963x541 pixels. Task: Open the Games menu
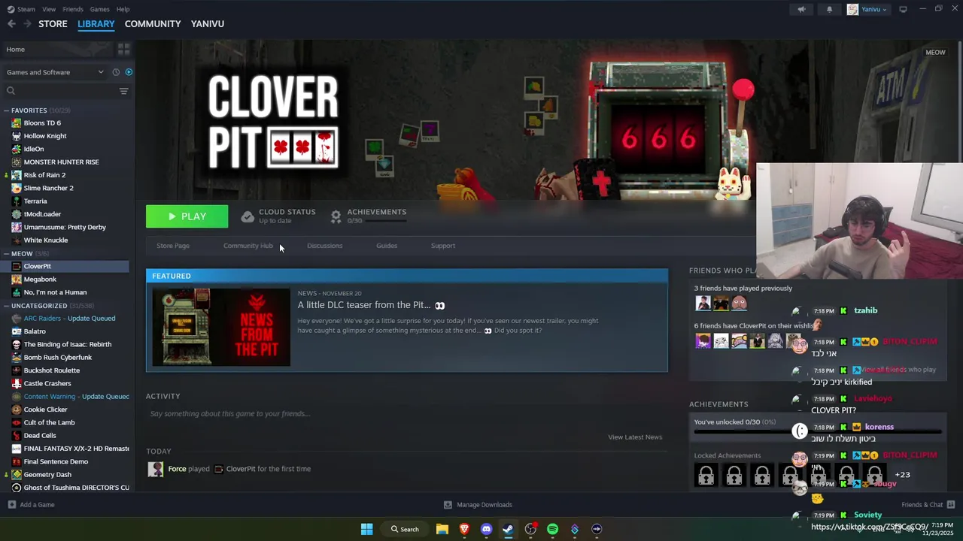point(99,9)
